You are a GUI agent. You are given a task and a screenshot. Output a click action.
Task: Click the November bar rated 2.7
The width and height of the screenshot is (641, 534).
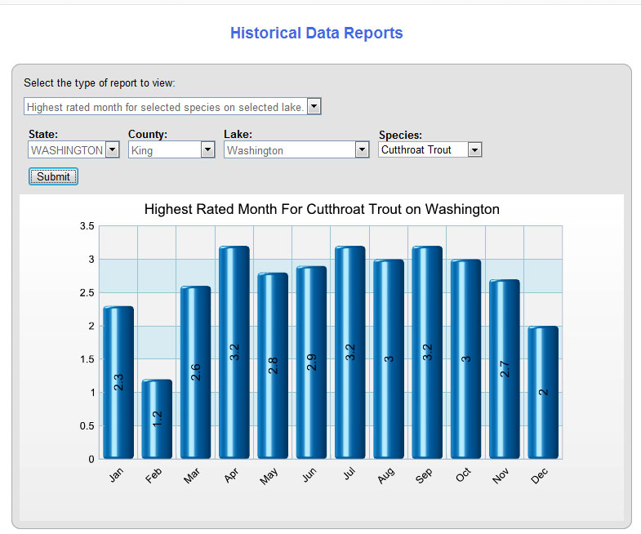point(505,369)
